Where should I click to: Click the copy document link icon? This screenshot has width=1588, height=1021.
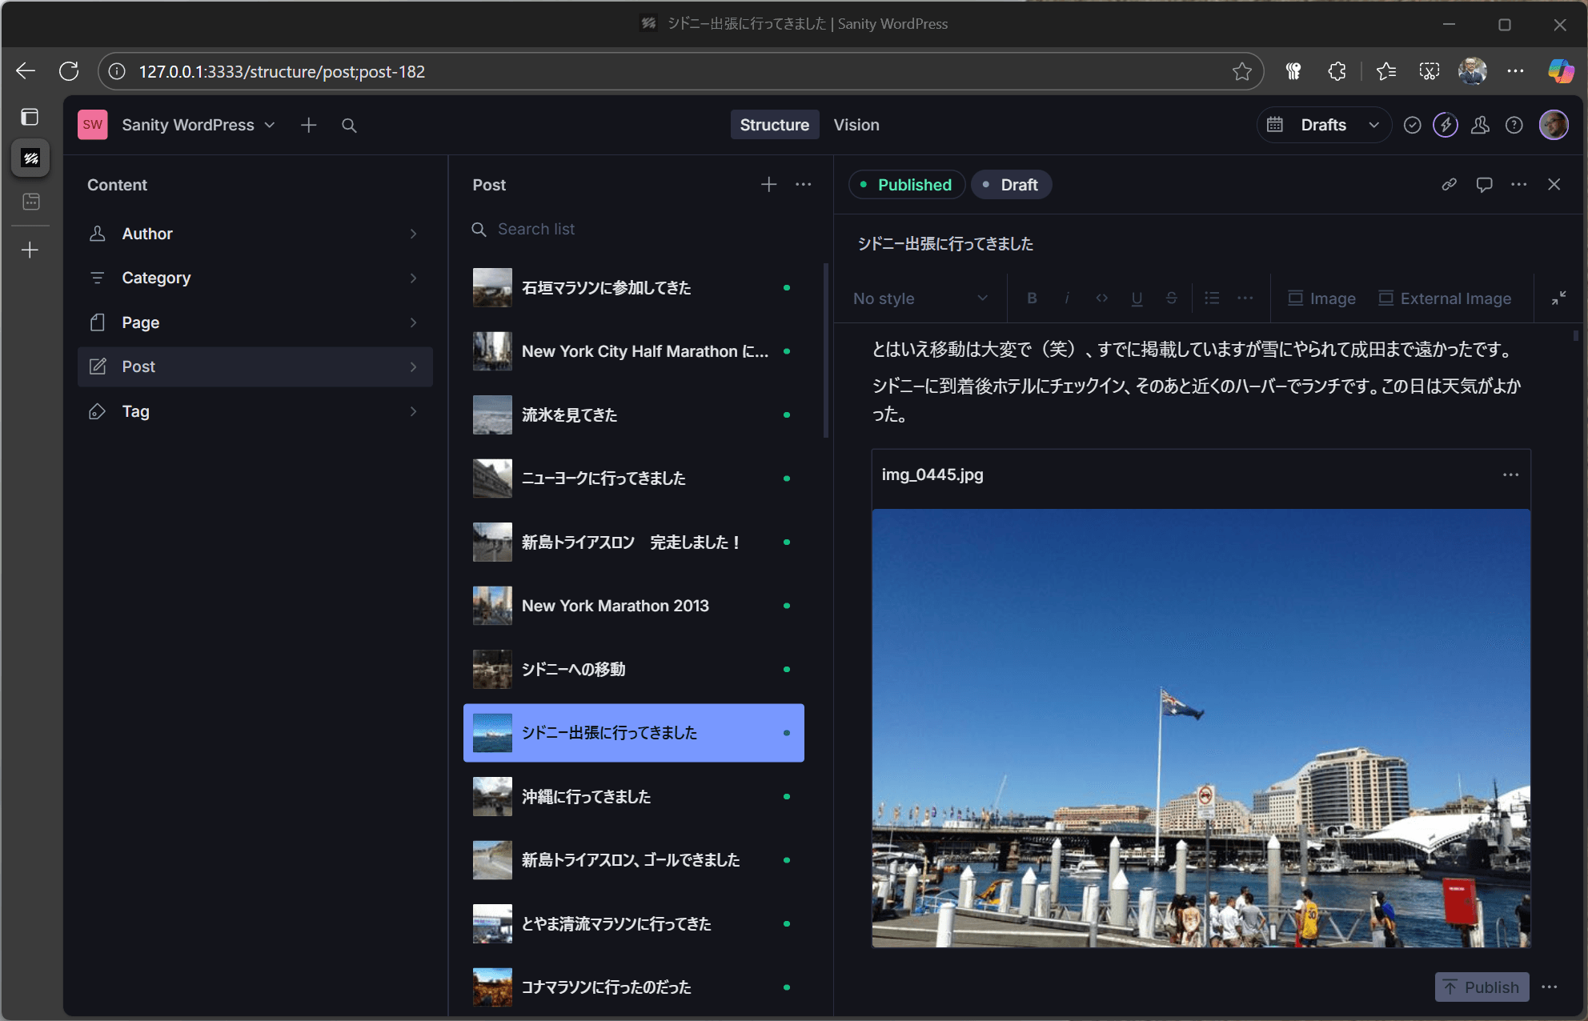coord(1449,185)
